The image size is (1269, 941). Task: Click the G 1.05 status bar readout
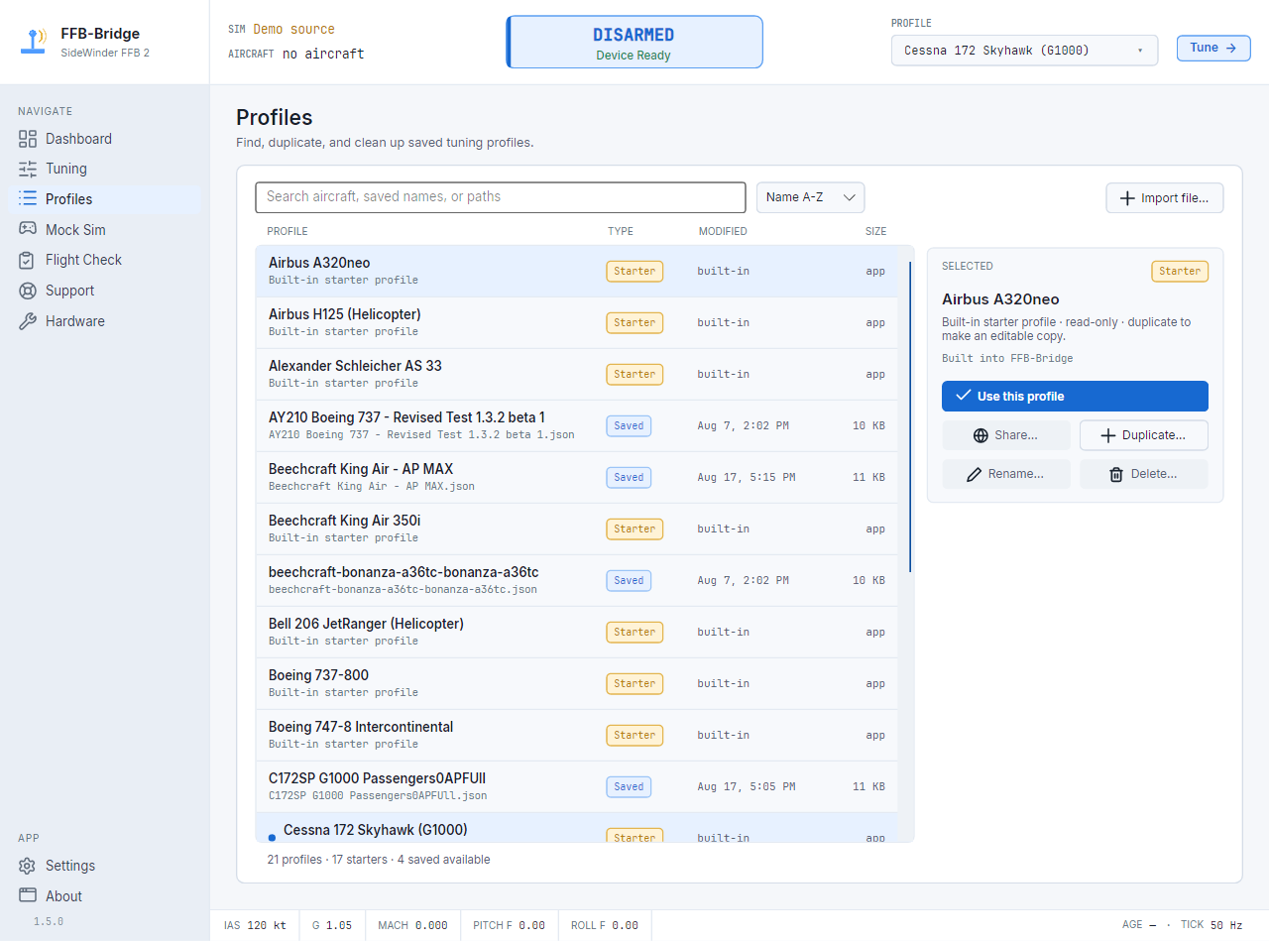coord(332,925)
